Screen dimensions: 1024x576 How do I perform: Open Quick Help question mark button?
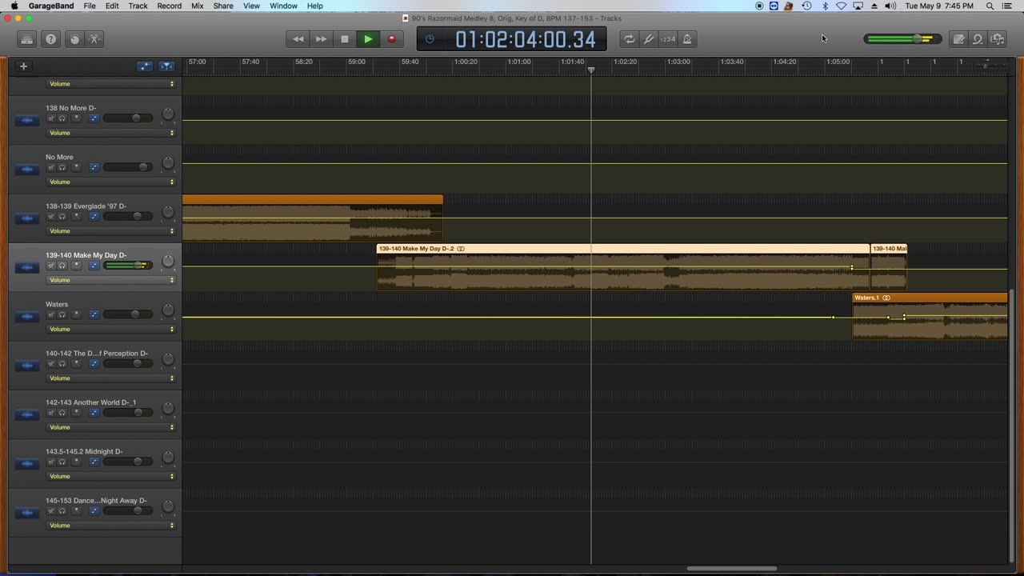point(51,39)
